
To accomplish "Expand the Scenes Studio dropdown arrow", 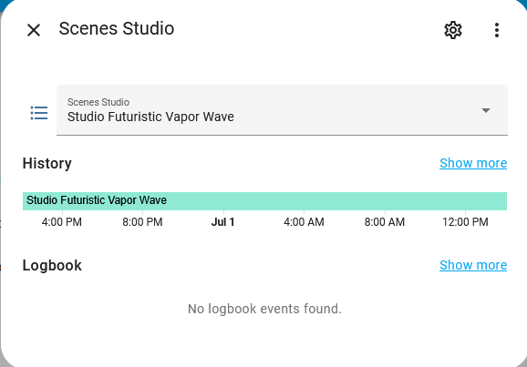I will [x=486, y=110].
